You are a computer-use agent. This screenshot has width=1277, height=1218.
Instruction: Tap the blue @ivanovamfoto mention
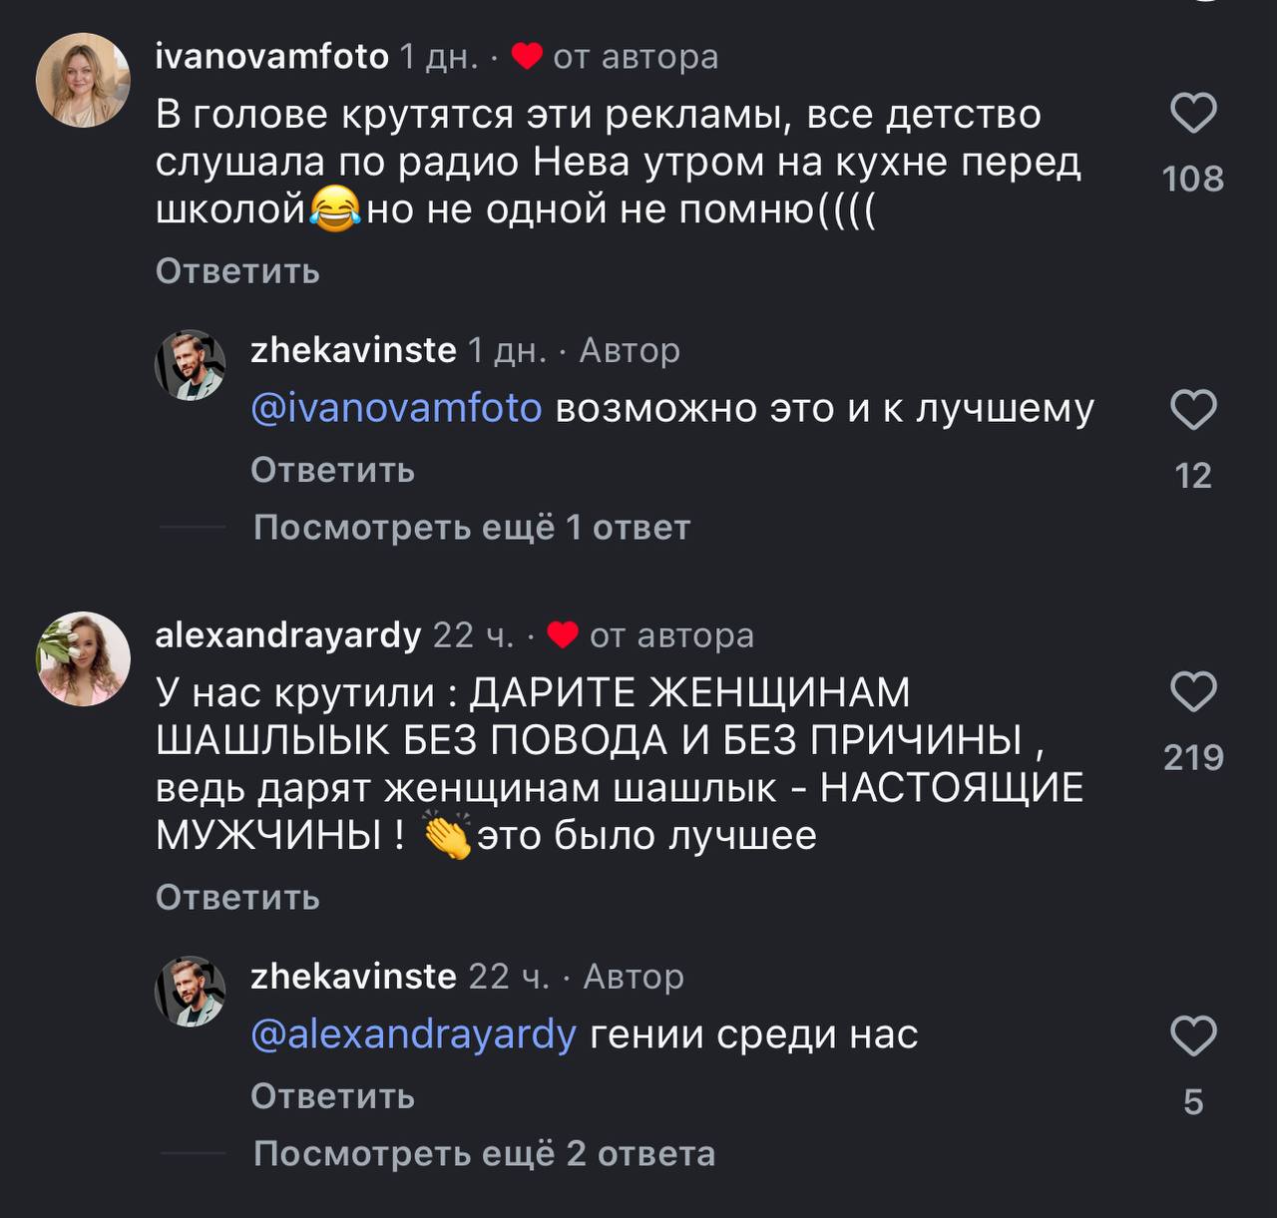396,409
